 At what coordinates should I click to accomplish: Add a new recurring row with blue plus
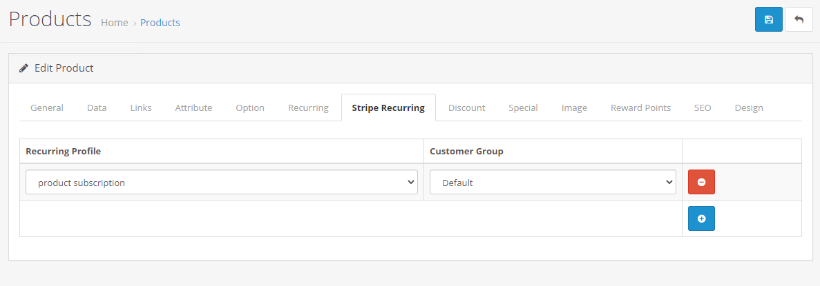701,218
